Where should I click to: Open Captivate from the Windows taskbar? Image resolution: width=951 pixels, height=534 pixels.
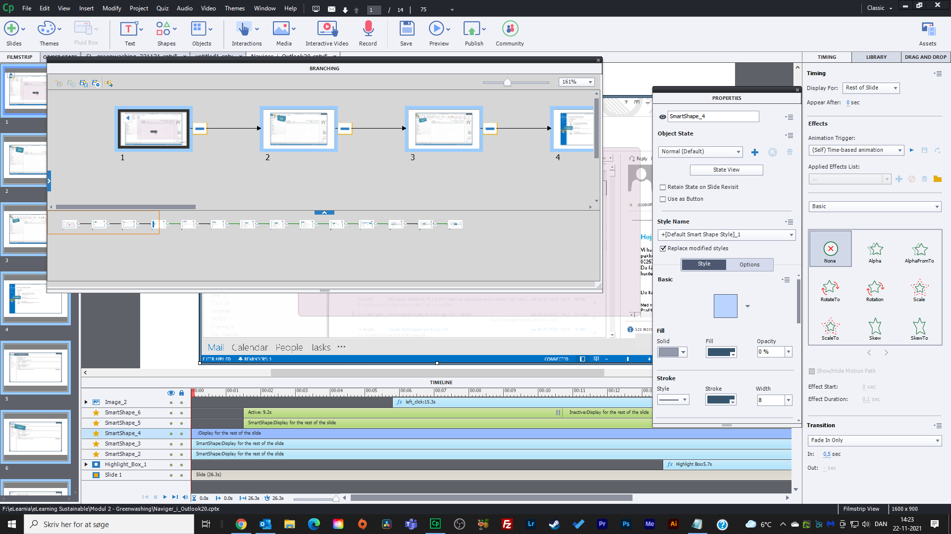[x=435, y=524]
